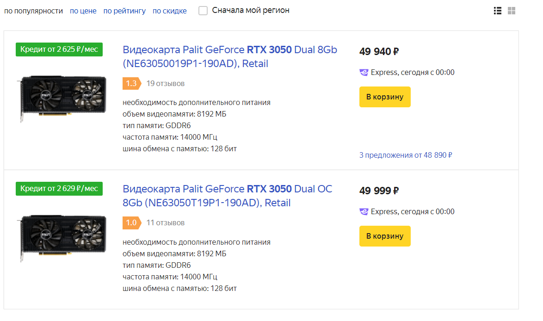Image resolution: width=543 pixels, height=321 pixels.
Task: Open Palit RTX 3050 Dual OC product link
Action: point(227,196)
